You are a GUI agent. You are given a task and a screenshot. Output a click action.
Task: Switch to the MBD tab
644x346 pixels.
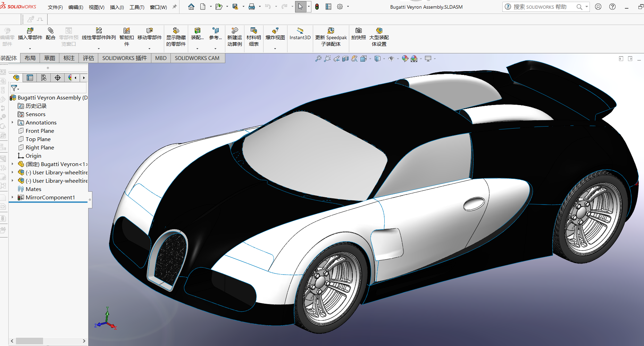coord(161,58)
